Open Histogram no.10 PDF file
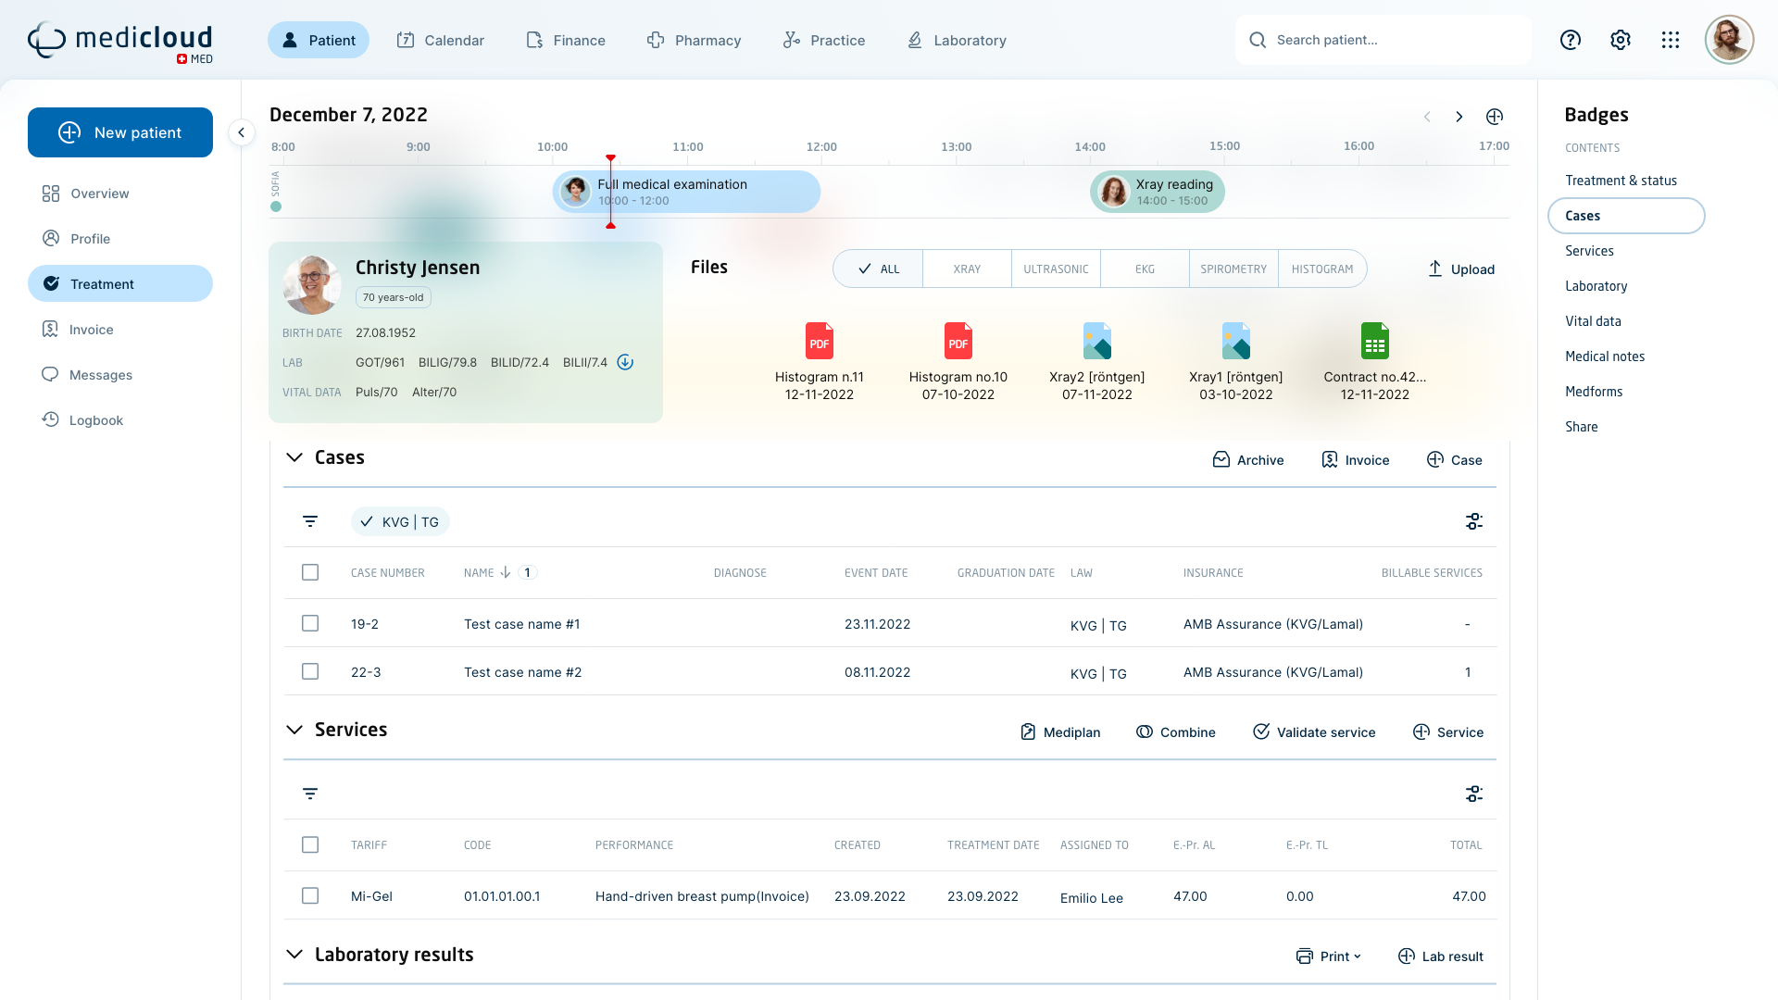The height and width of the screenshot is (1000, 1778). 958,361
